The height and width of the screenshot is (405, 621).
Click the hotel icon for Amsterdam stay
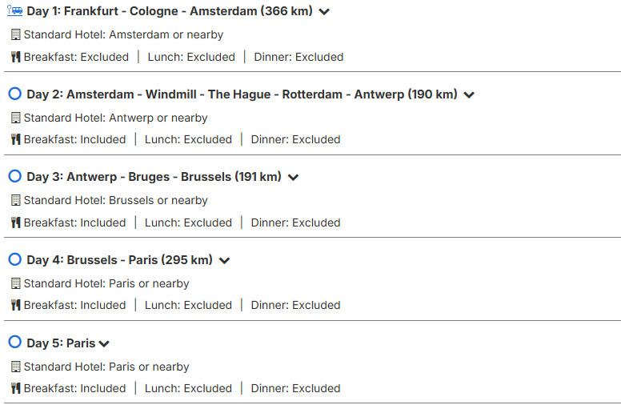click(16, 34)
